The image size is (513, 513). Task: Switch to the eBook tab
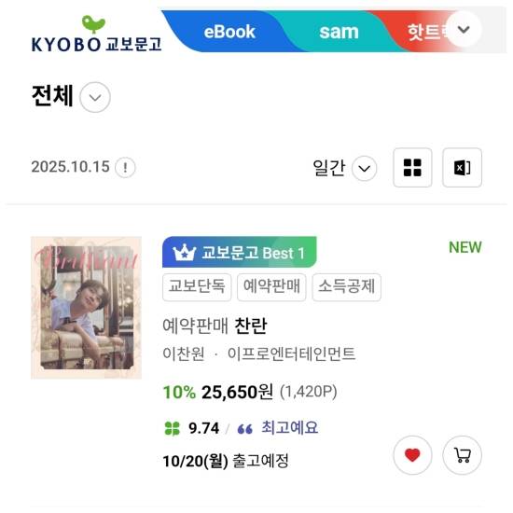[x=229, y=32]
